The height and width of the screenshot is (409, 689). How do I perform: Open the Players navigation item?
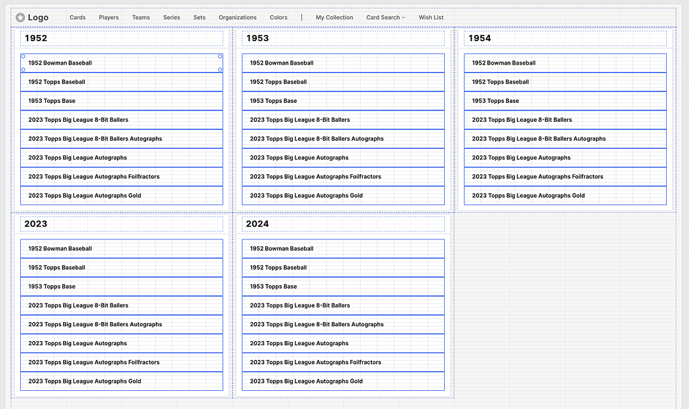[x=108, y=17]
